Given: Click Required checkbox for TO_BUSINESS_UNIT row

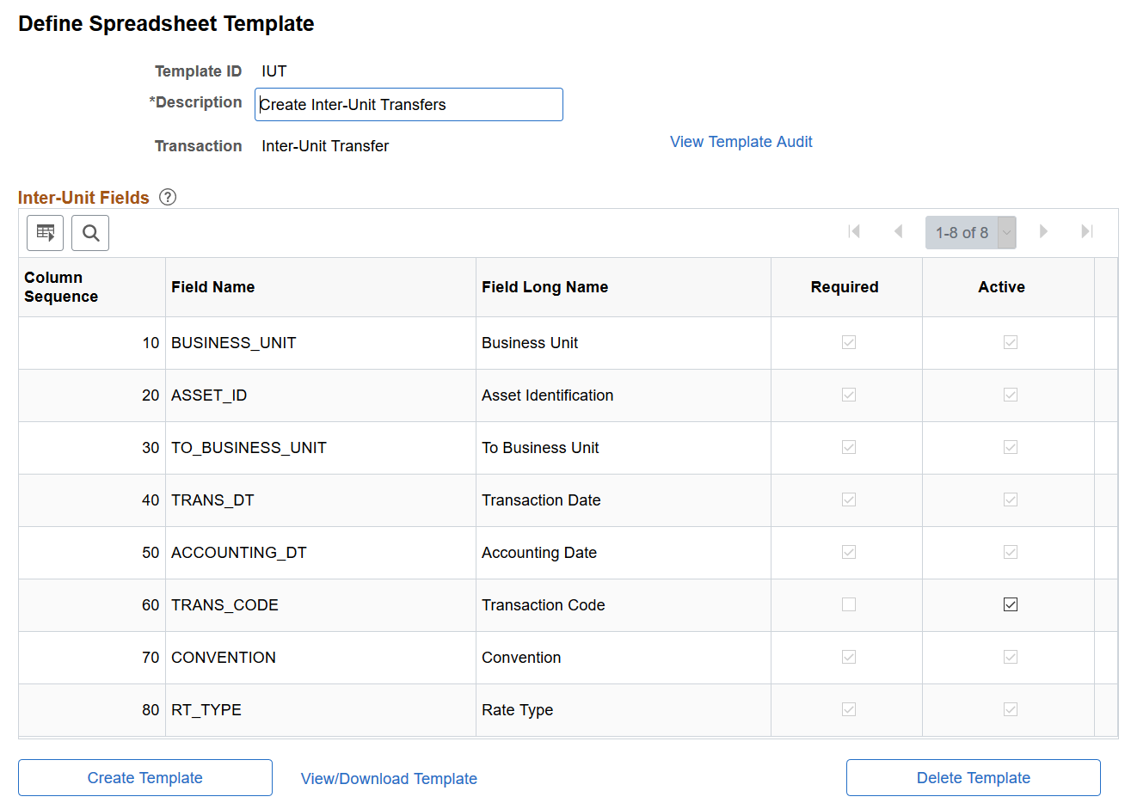Looking at the screenshot, I should click(849, 447).
